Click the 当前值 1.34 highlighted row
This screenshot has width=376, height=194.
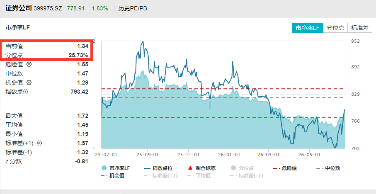(47, 46)
